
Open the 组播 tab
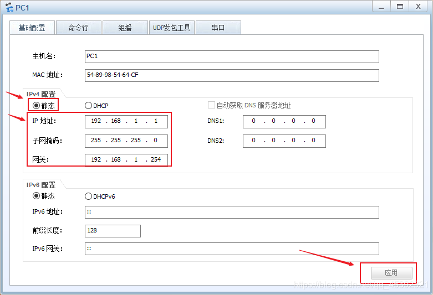point(125,28)
